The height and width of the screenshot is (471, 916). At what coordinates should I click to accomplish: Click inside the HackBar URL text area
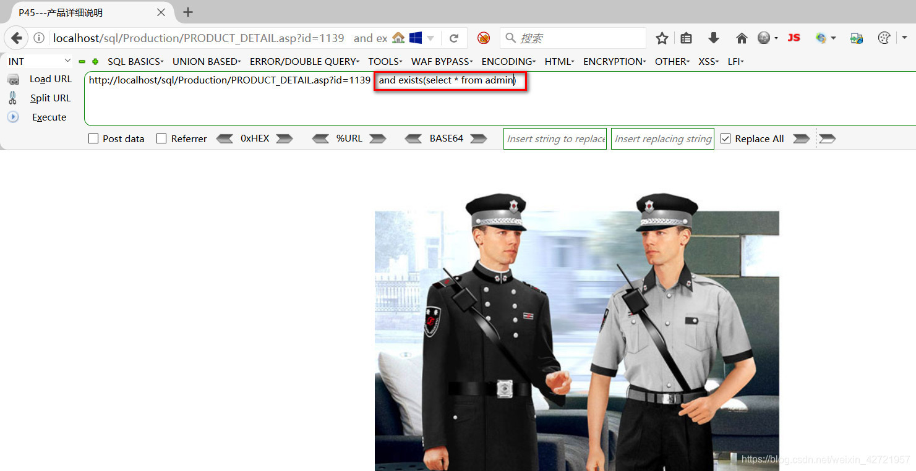pos(500,98)
